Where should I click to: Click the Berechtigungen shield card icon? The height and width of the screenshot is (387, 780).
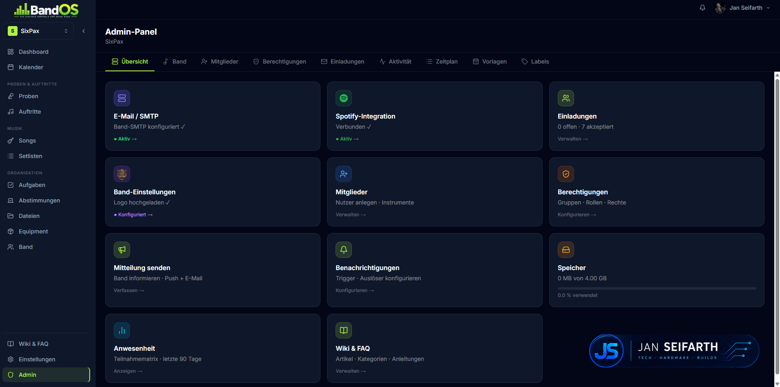[x=566, y=174]
